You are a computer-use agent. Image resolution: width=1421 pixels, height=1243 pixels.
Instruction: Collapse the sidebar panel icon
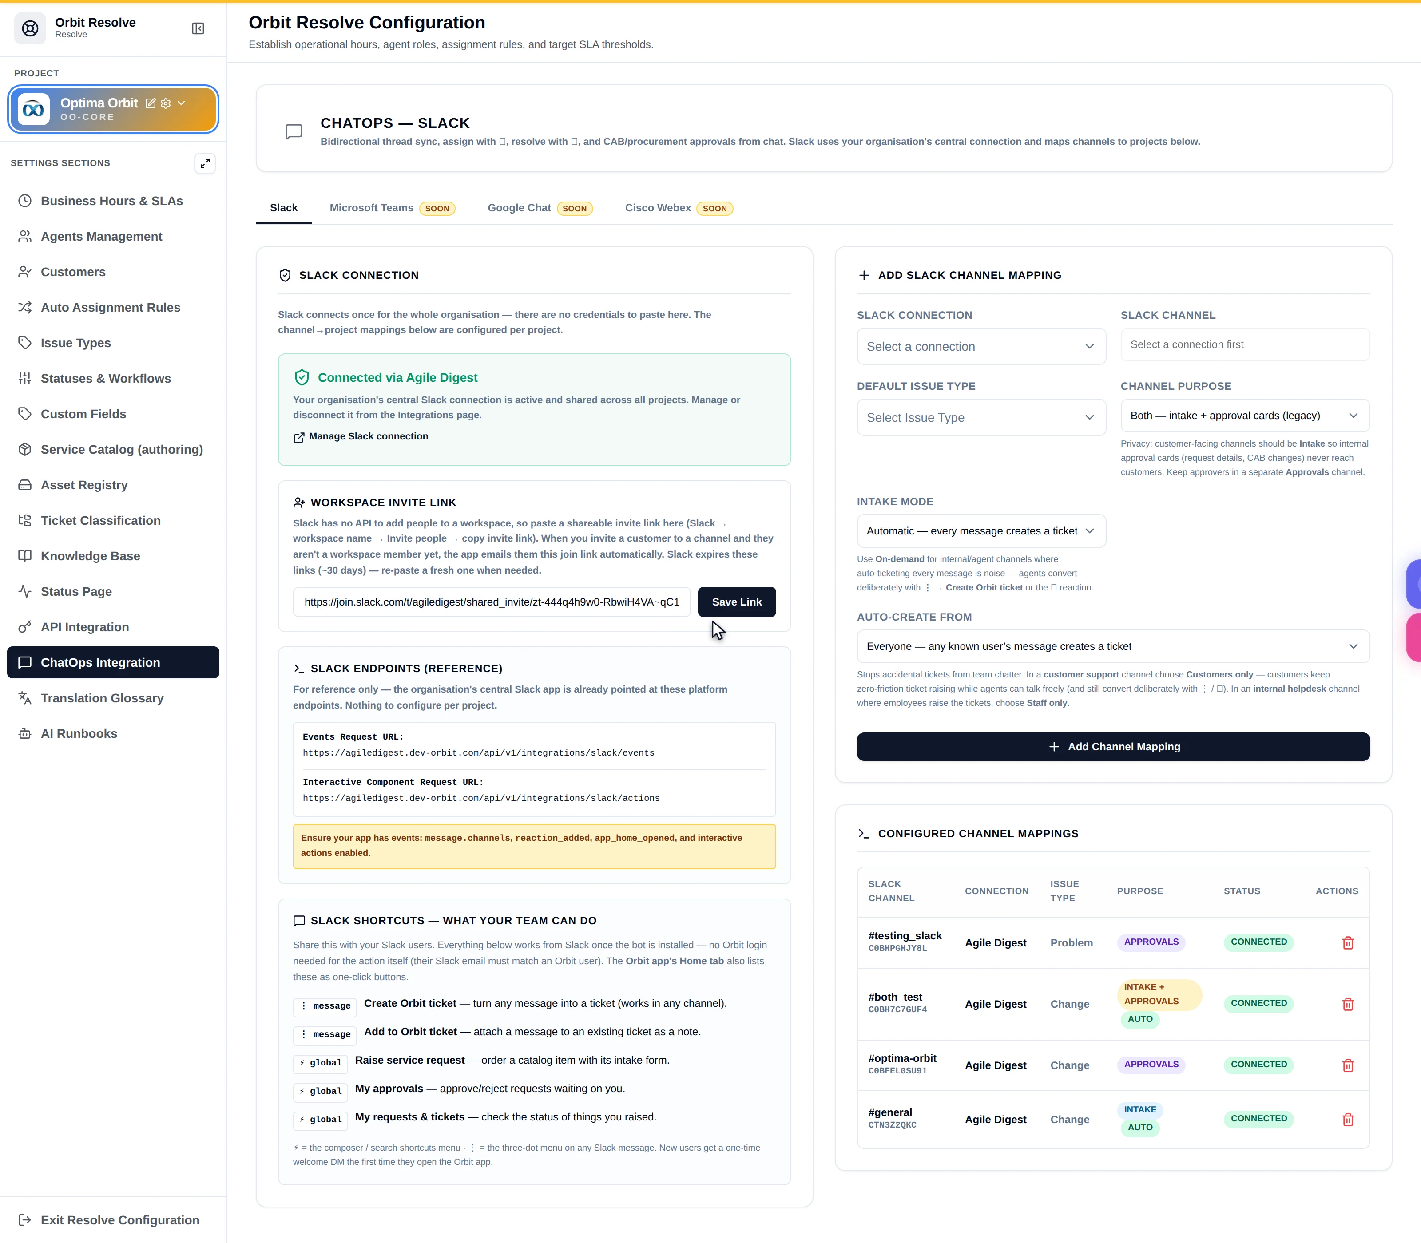click(198, 28)
